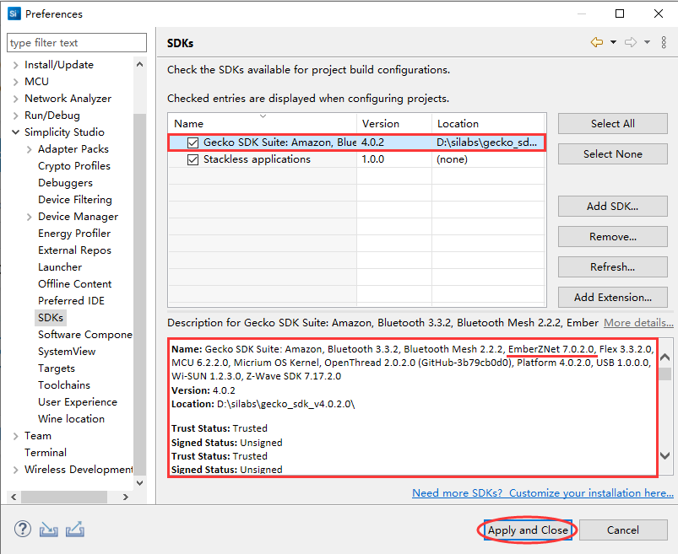Uncheck the Gecko SDK Suite checkbox
This screenshot has height=554, width=678.
click(193, 143)
